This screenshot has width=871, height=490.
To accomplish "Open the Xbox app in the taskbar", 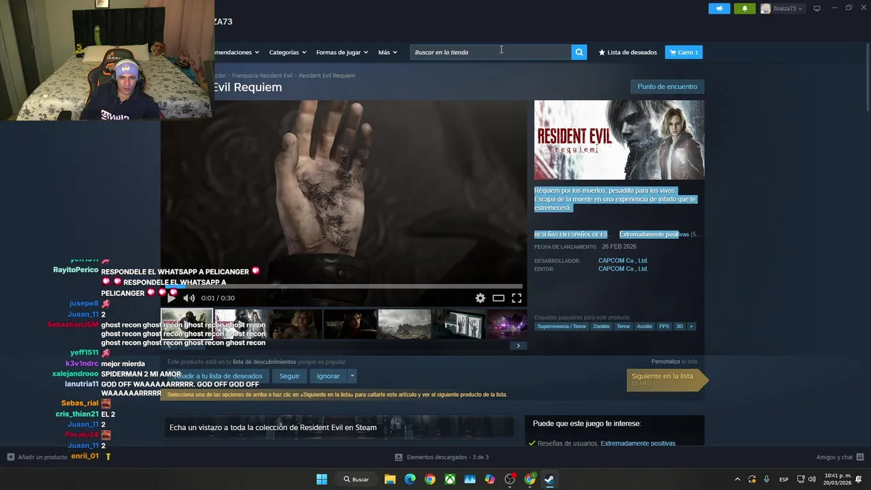I will [450, 479].
